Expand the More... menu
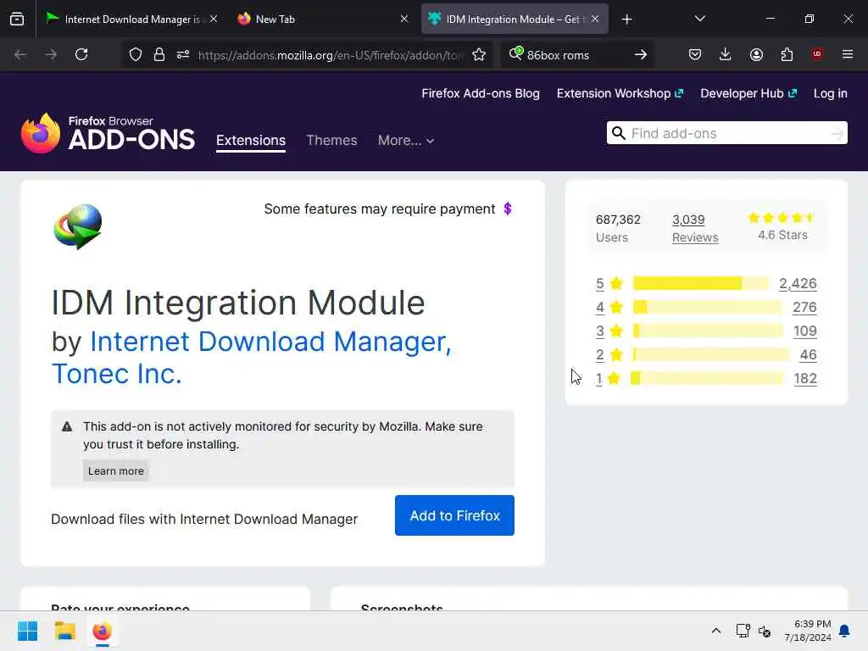The width and height of the screenshot is (868, 651). (406, 141)
